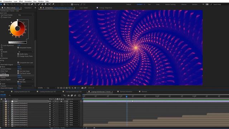Click the frame blending icon in timeline
The height and width of the screenshot is (129, 229).
pos(72,96)
